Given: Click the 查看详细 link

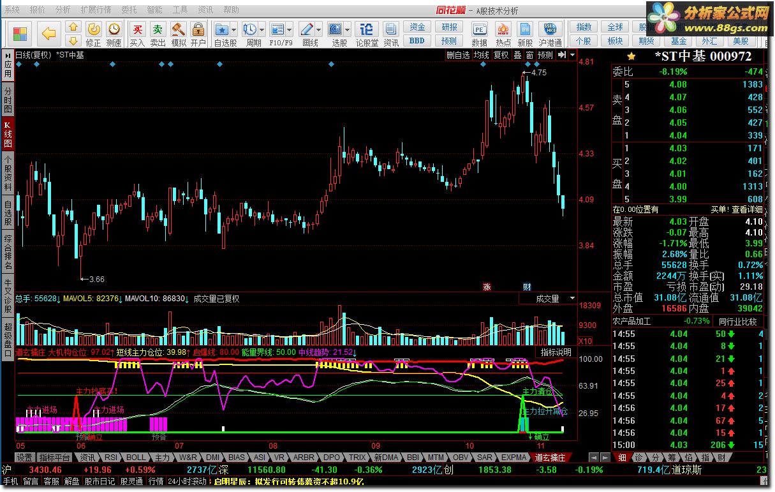Looking at the screenshot, I should pyautogui.click(x=747, y=209).
